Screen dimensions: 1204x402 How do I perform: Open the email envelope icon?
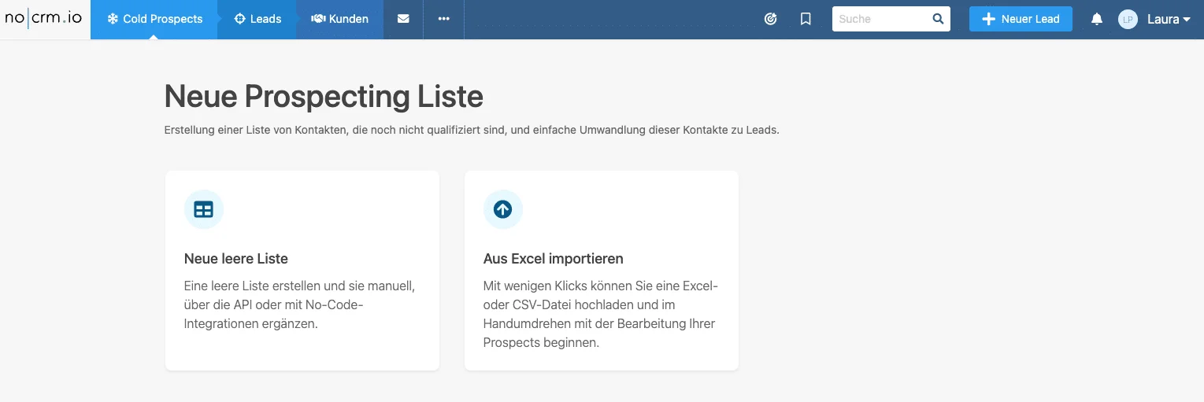pos(403,19)
